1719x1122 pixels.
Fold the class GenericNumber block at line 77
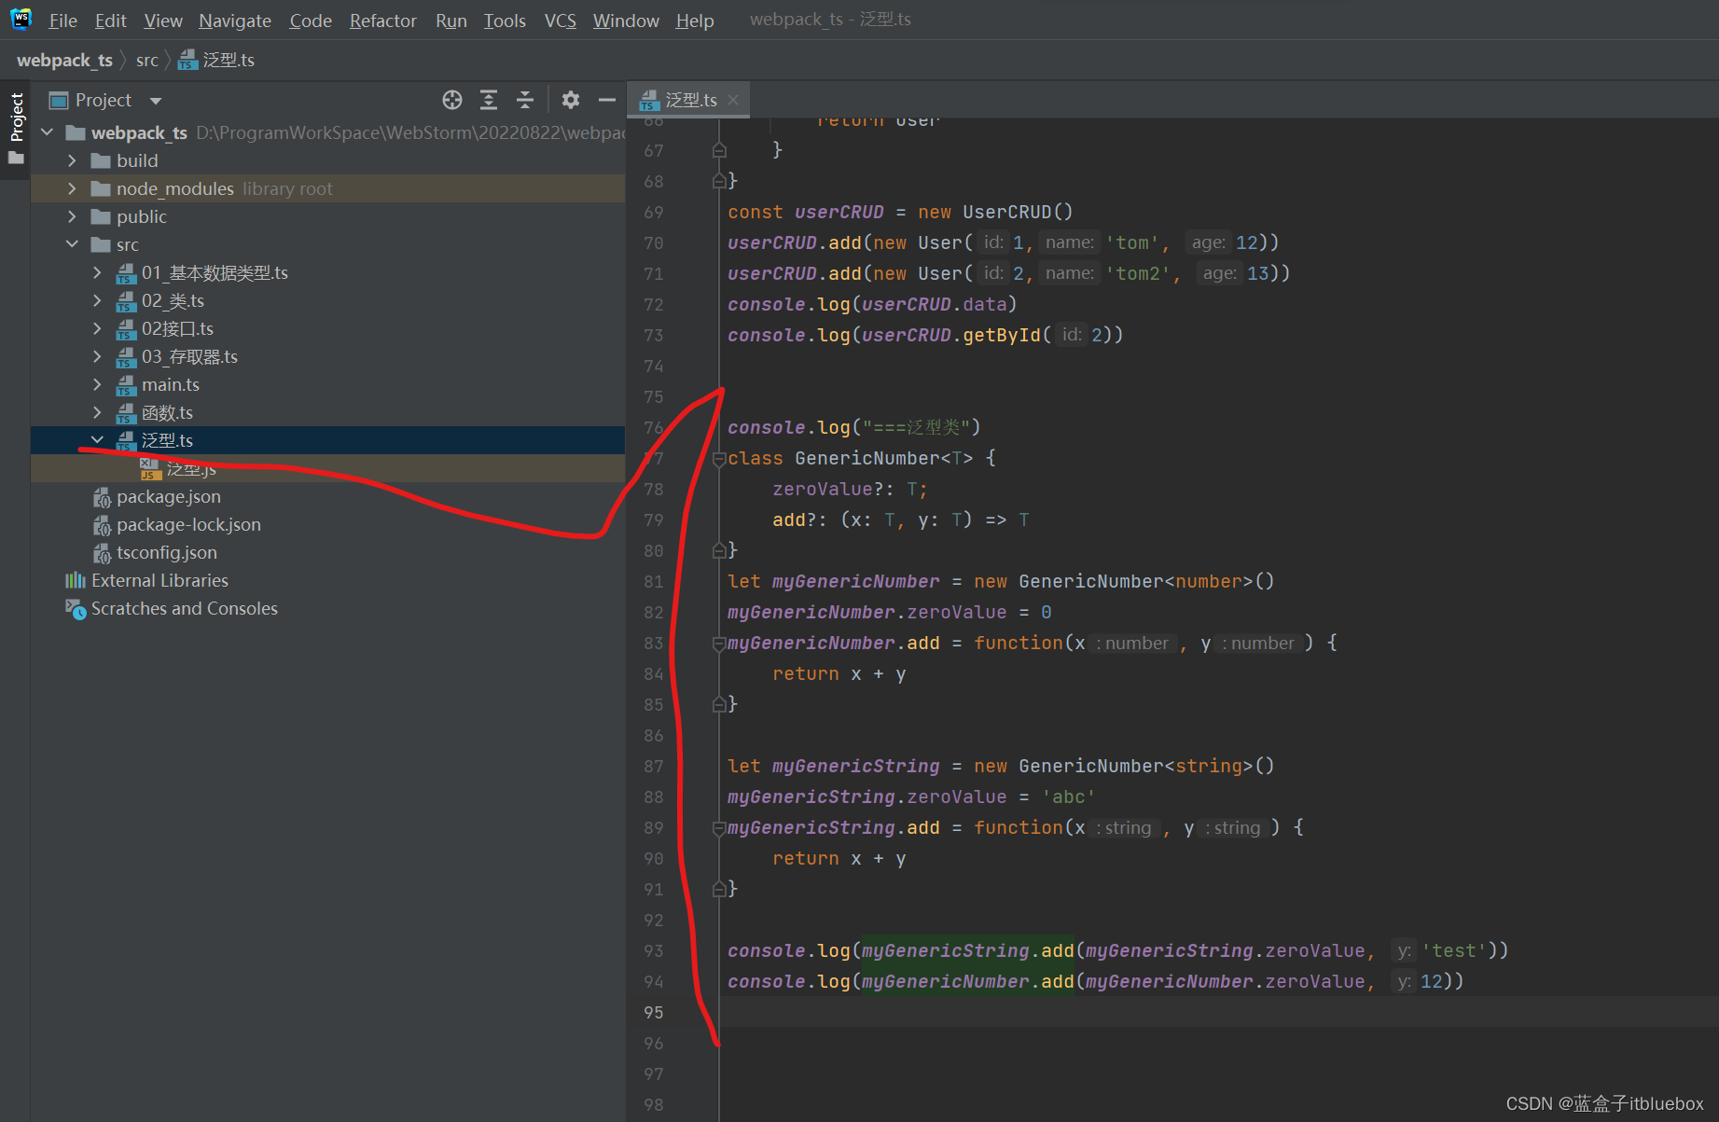pyautogui.click(x=719, y=458)
